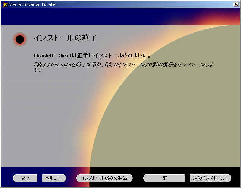241x188 pixels.
Task: Click the text Oracle8i Clientは正常にインストールされました。
Action: point(92,55)
